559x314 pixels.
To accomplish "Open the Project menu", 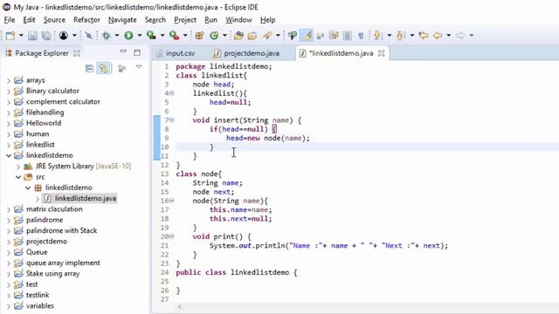I will coord(185,20).
